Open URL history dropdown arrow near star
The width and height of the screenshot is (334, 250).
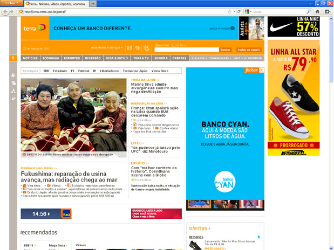pos(234,12)
